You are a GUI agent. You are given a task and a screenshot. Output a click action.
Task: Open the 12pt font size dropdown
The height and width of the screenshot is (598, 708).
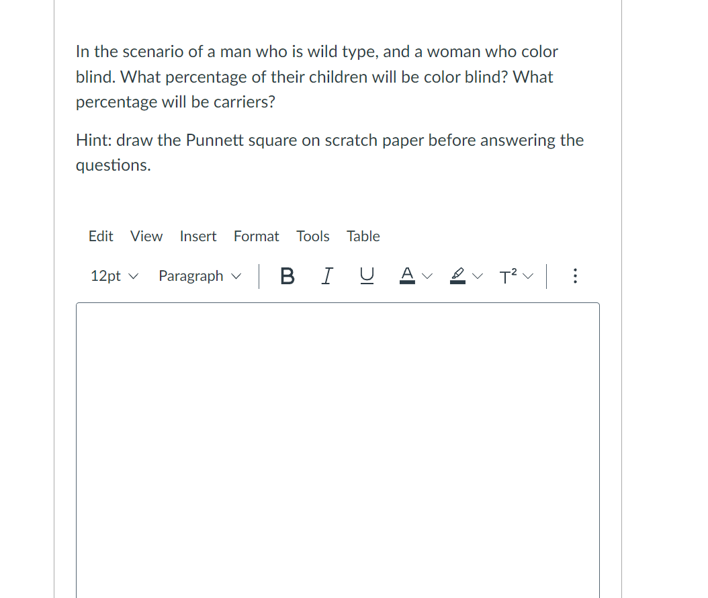(113, 275)
